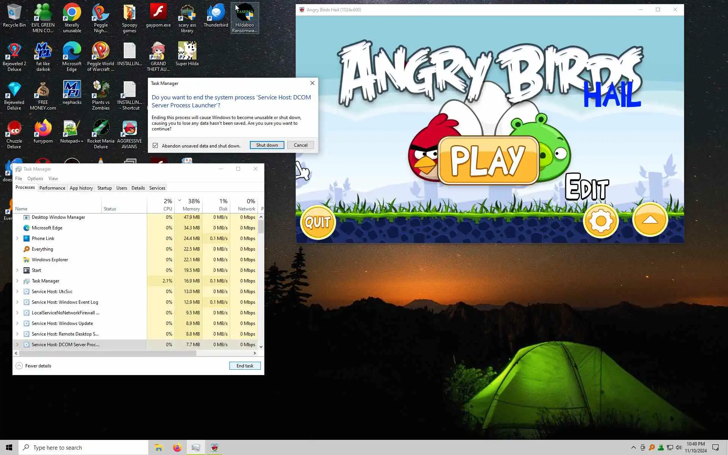Expand the Phone Link process group

click(17, 238)
